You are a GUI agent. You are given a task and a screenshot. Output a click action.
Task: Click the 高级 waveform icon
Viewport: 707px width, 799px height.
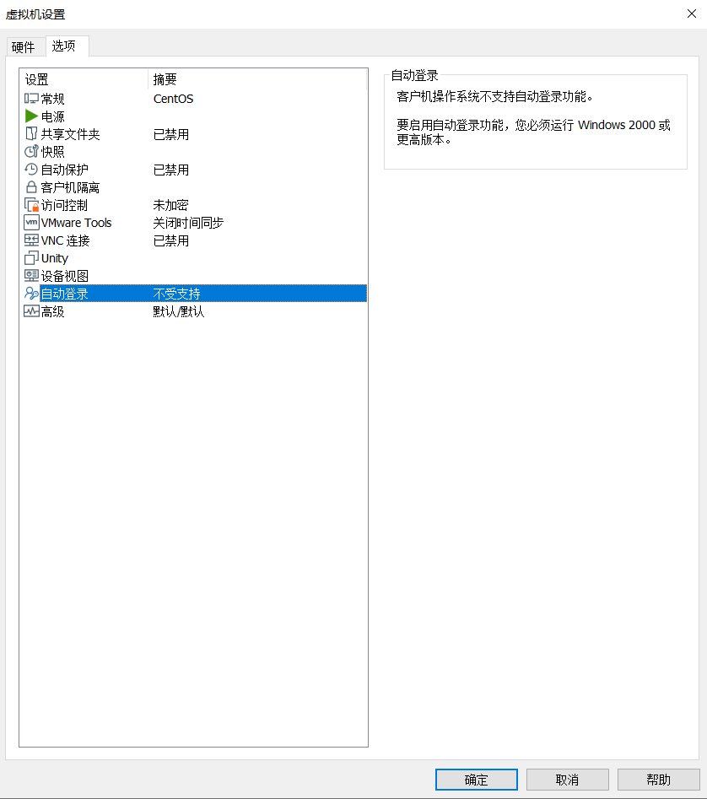[32, 311]
